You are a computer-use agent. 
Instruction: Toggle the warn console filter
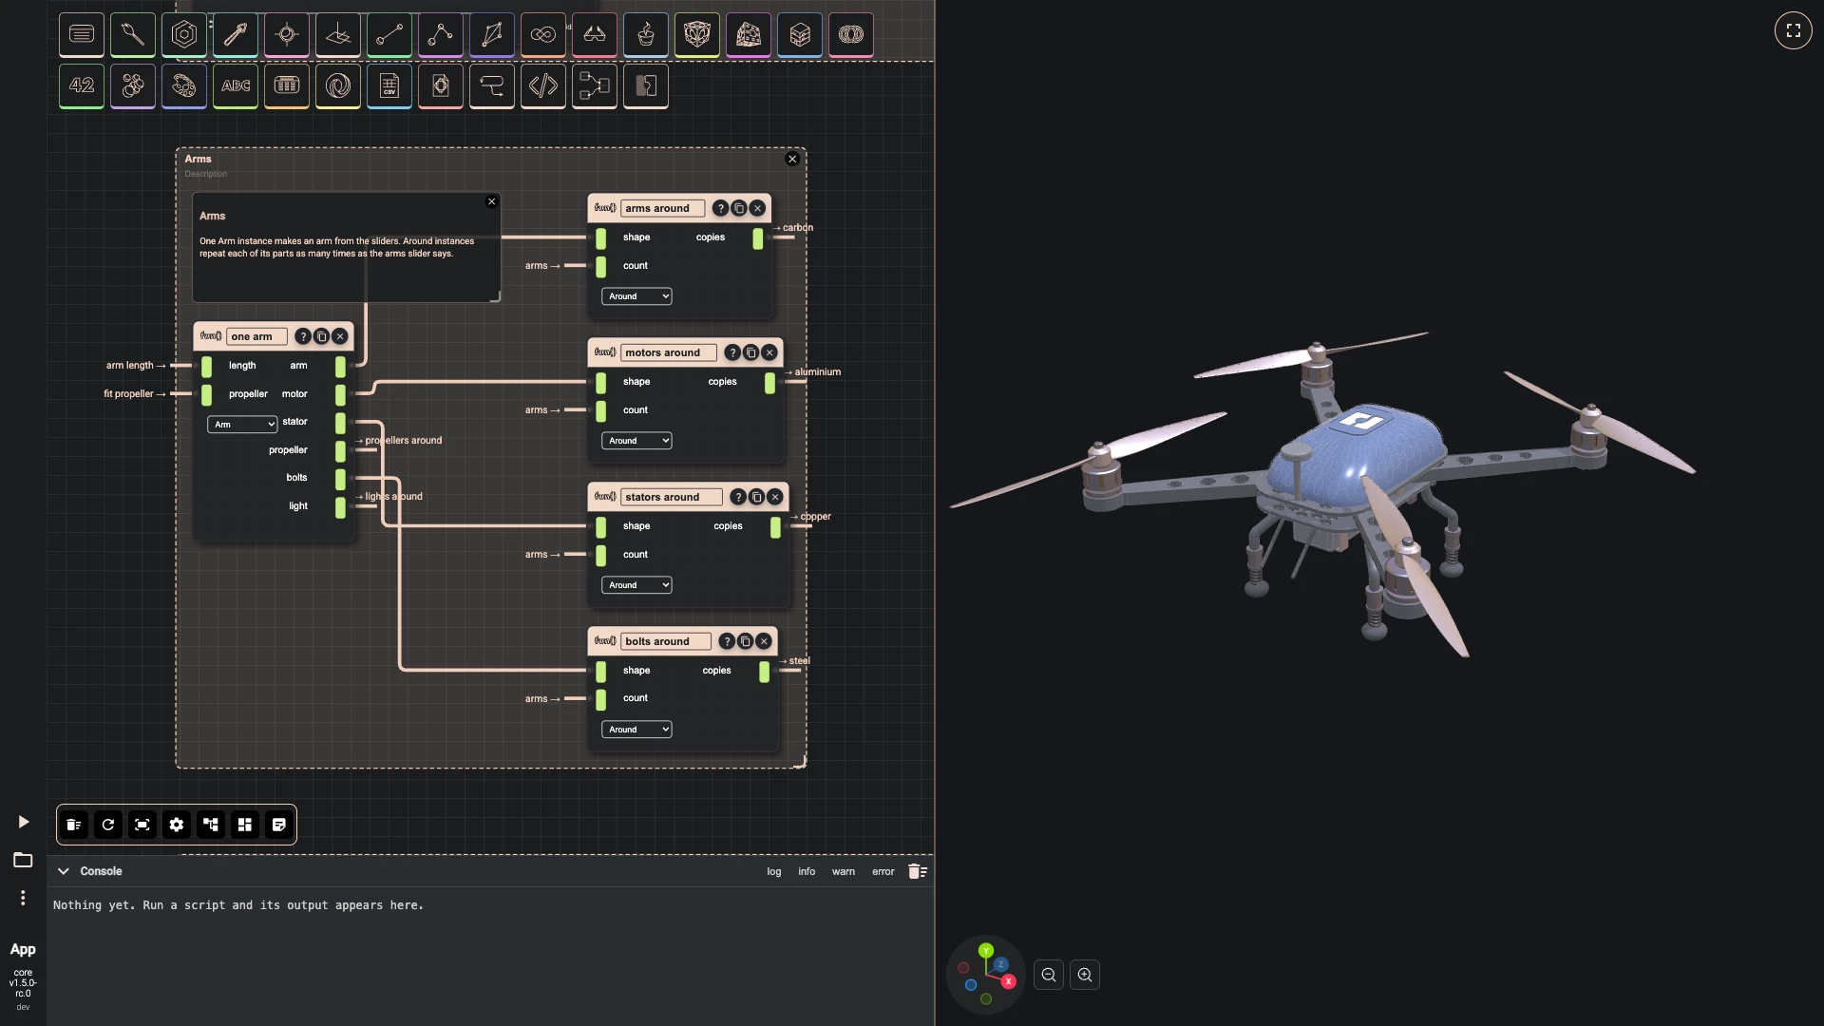(x=844, y=871)
